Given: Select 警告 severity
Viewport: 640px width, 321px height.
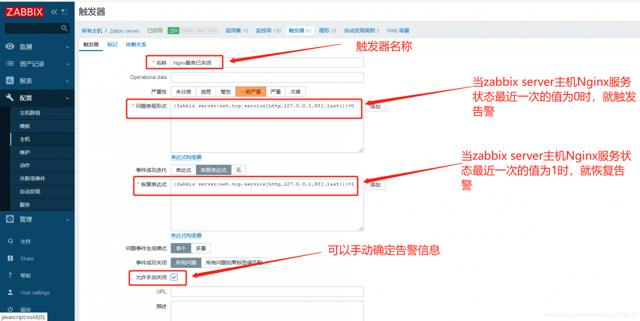Looking at the screenshot, I should [226, 91].
